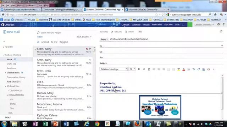Show all messages filter
This screenshot has height=127, width=227.
pyautogui.click(x=38, y=42)
